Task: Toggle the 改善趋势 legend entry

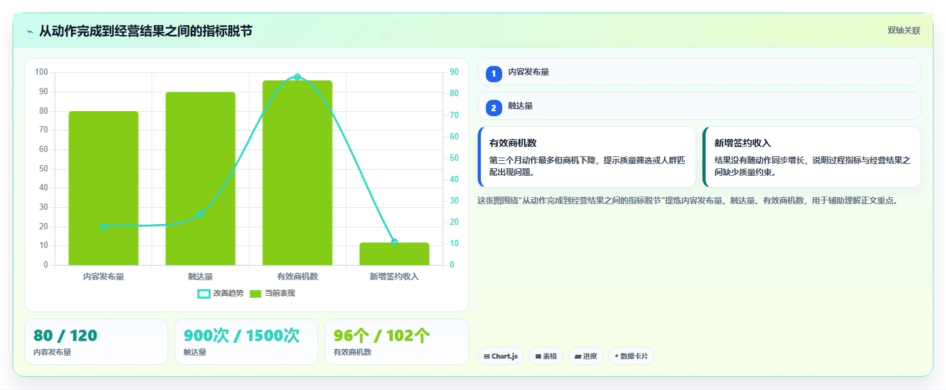Action: [220, 293]
